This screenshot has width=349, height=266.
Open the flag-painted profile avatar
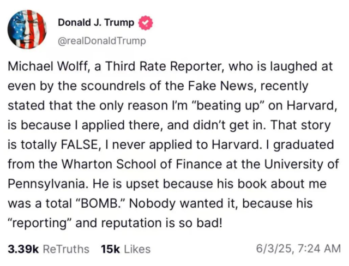pyautogui.click(x=27, y=29)
